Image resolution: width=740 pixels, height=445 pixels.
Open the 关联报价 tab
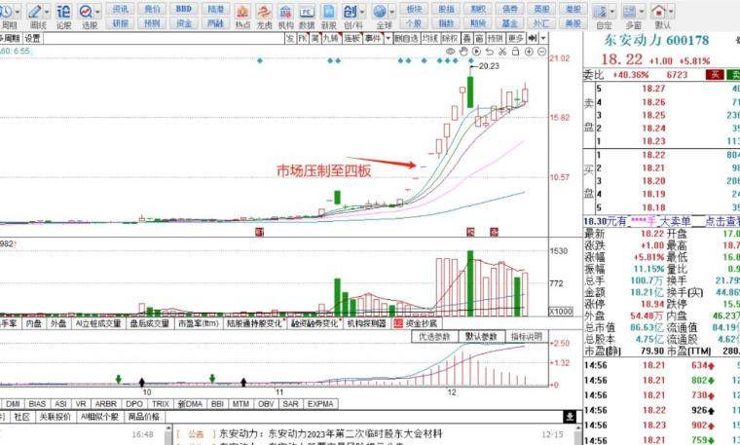click(x=55, y=417)
